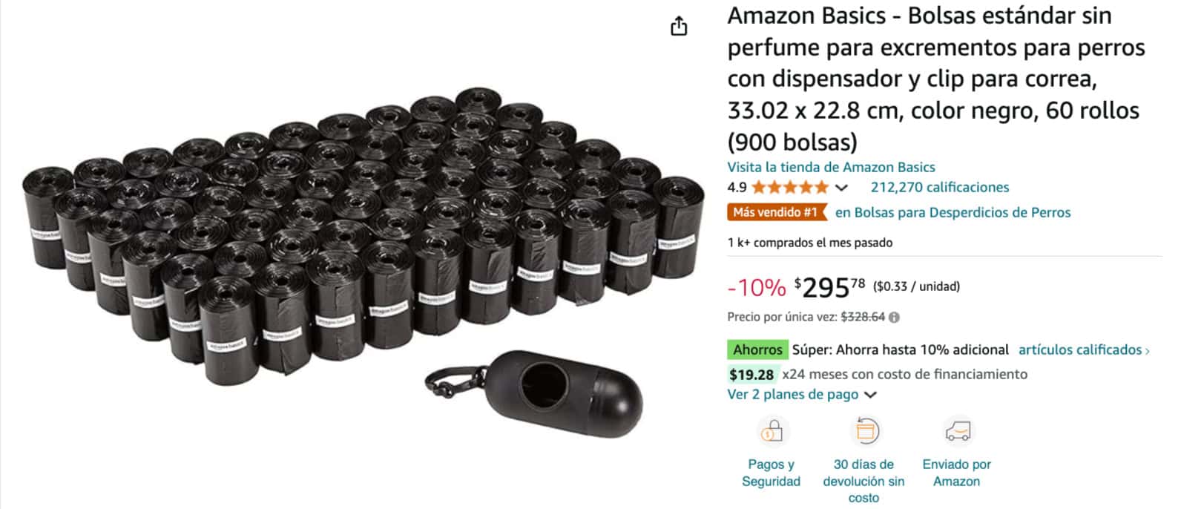
Task: Click the Pagos y Seguridad padlock icon
Action: coord(771,431)
